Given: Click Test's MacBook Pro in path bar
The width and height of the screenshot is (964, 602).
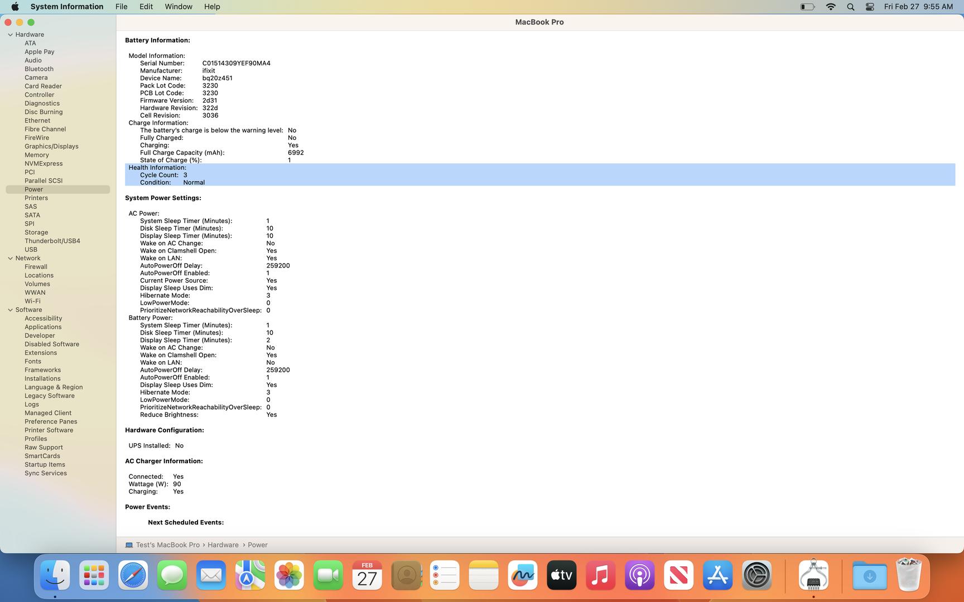Looking at the screenshot, I should pos(167,545).
